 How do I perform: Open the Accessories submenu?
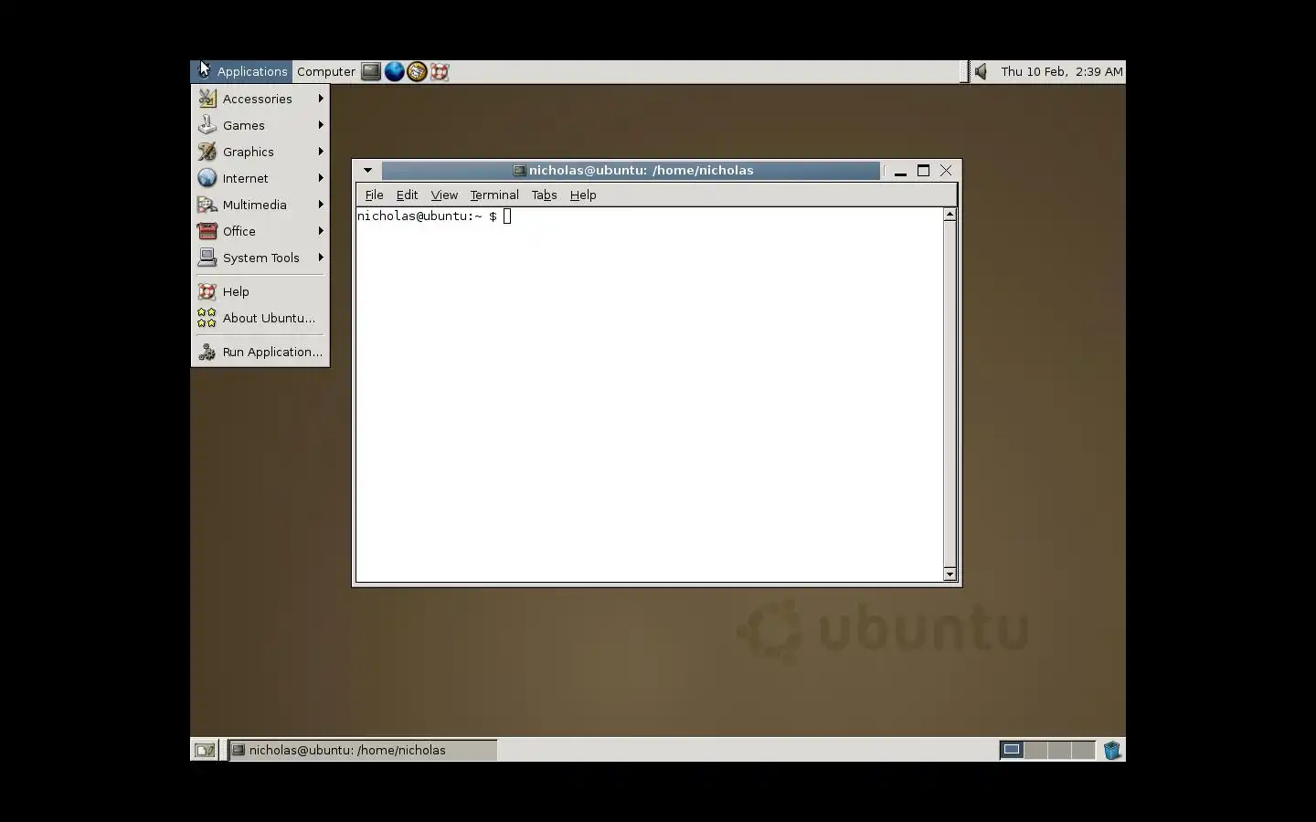(x=260, y=99)
